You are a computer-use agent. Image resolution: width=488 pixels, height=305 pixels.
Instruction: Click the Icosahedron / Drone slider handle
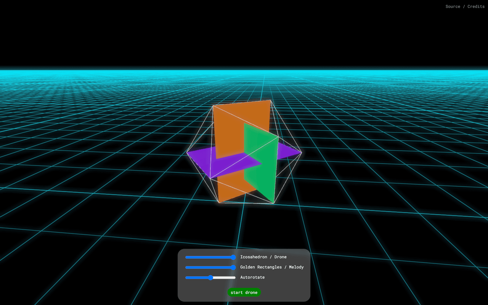[x=233, y=257]
